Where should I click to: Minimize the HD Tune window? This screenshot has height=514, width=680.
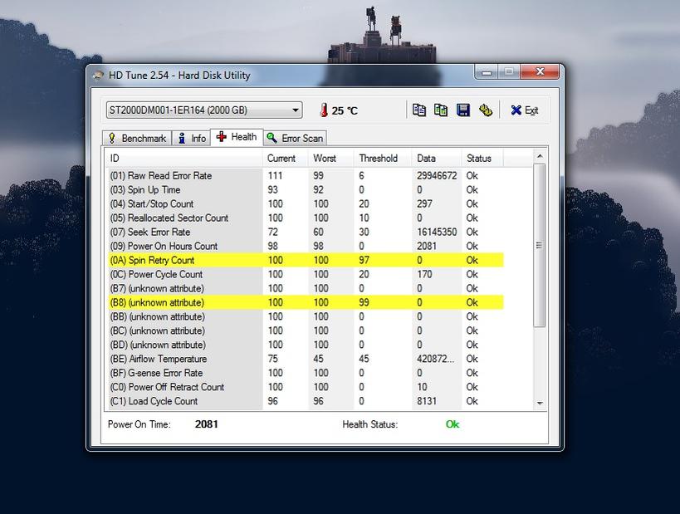[487, 72]
